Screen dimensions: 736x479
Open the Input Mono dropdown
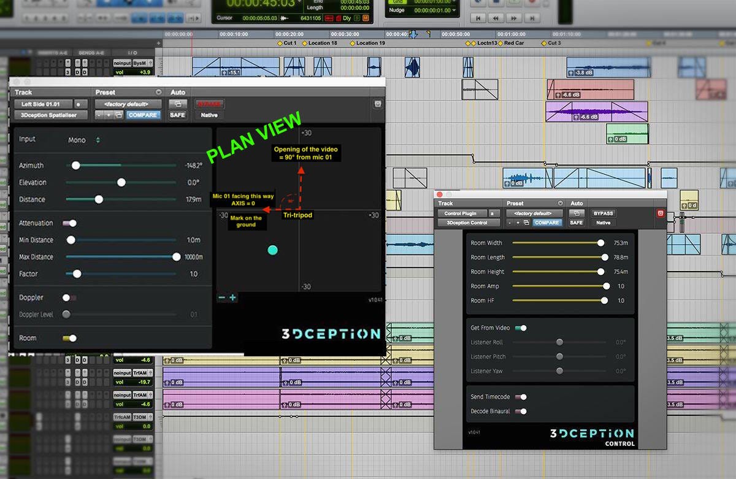click(85, 140)
